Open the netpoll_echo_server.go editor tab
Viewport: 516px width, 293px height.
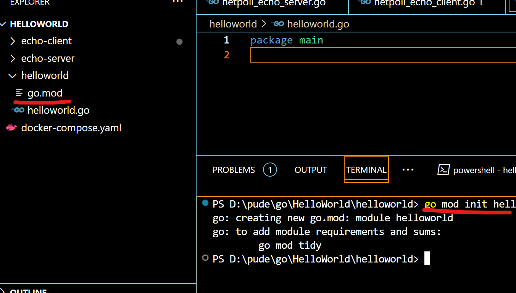(273, 3)
